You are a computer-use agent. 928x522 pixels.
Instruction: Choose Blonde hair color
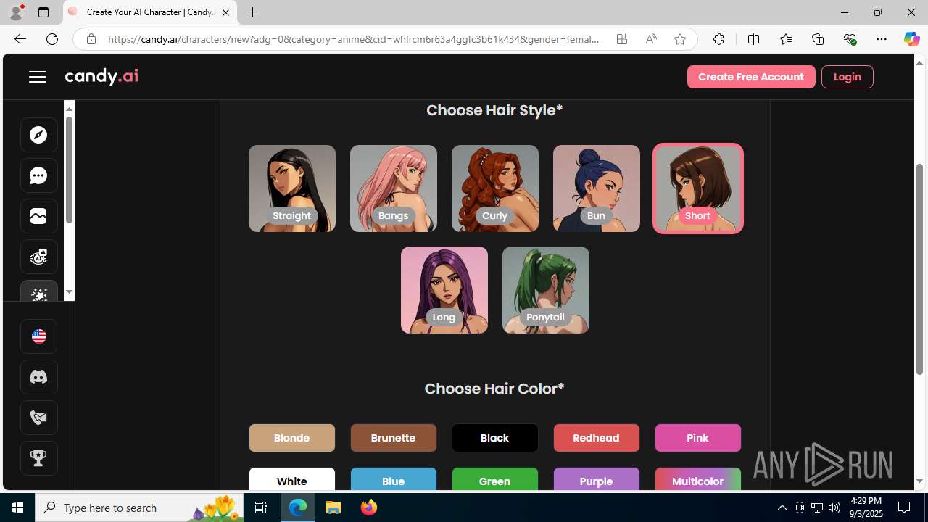tap(292, 438)
